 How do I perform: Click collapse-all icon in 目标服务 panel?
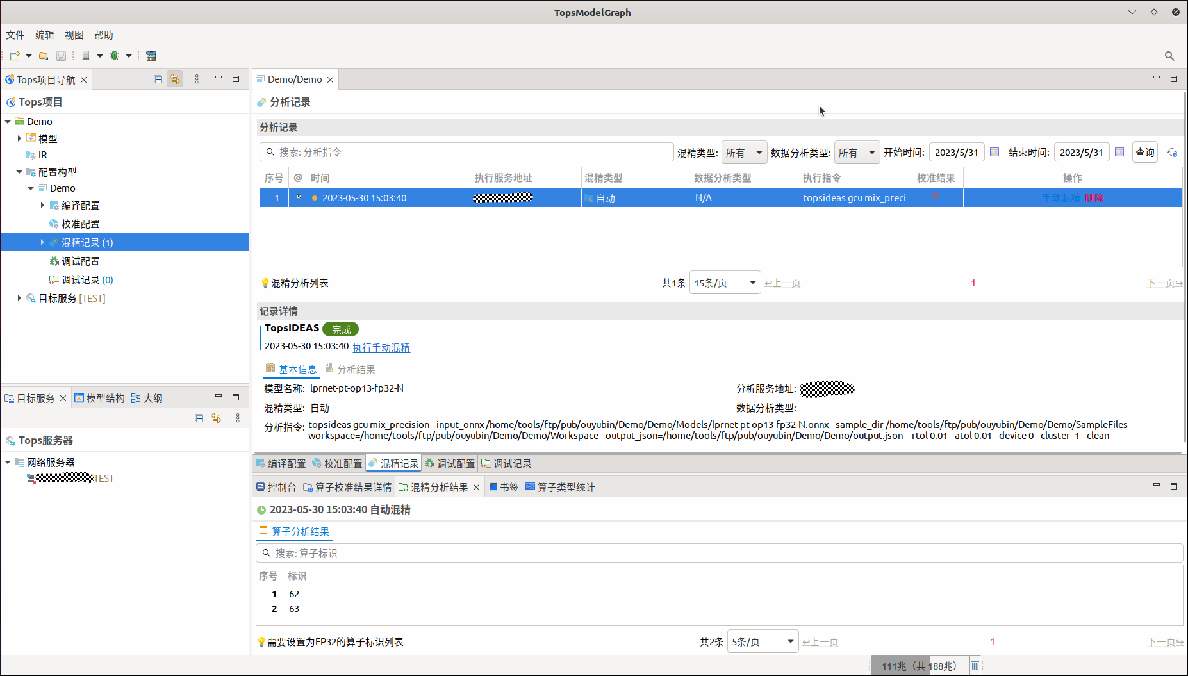click(x=199, y=418)
